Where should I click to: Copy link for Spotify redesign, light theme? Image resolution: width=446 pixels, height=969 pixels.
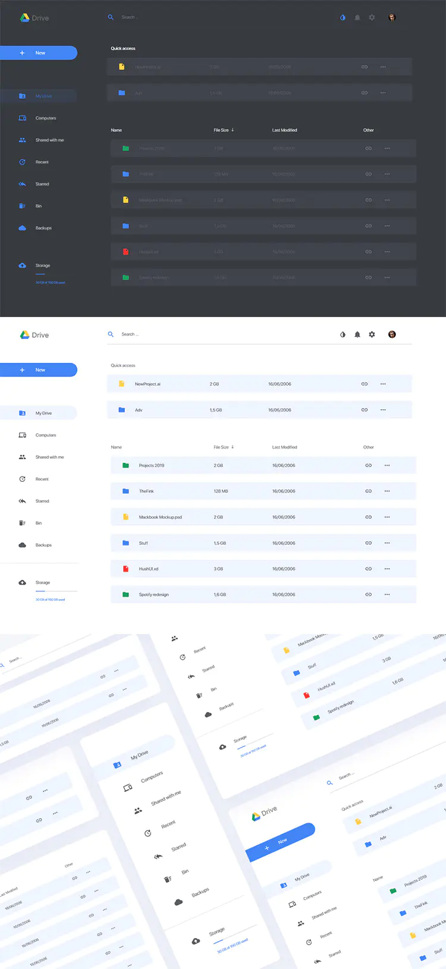tap(369, 595)
